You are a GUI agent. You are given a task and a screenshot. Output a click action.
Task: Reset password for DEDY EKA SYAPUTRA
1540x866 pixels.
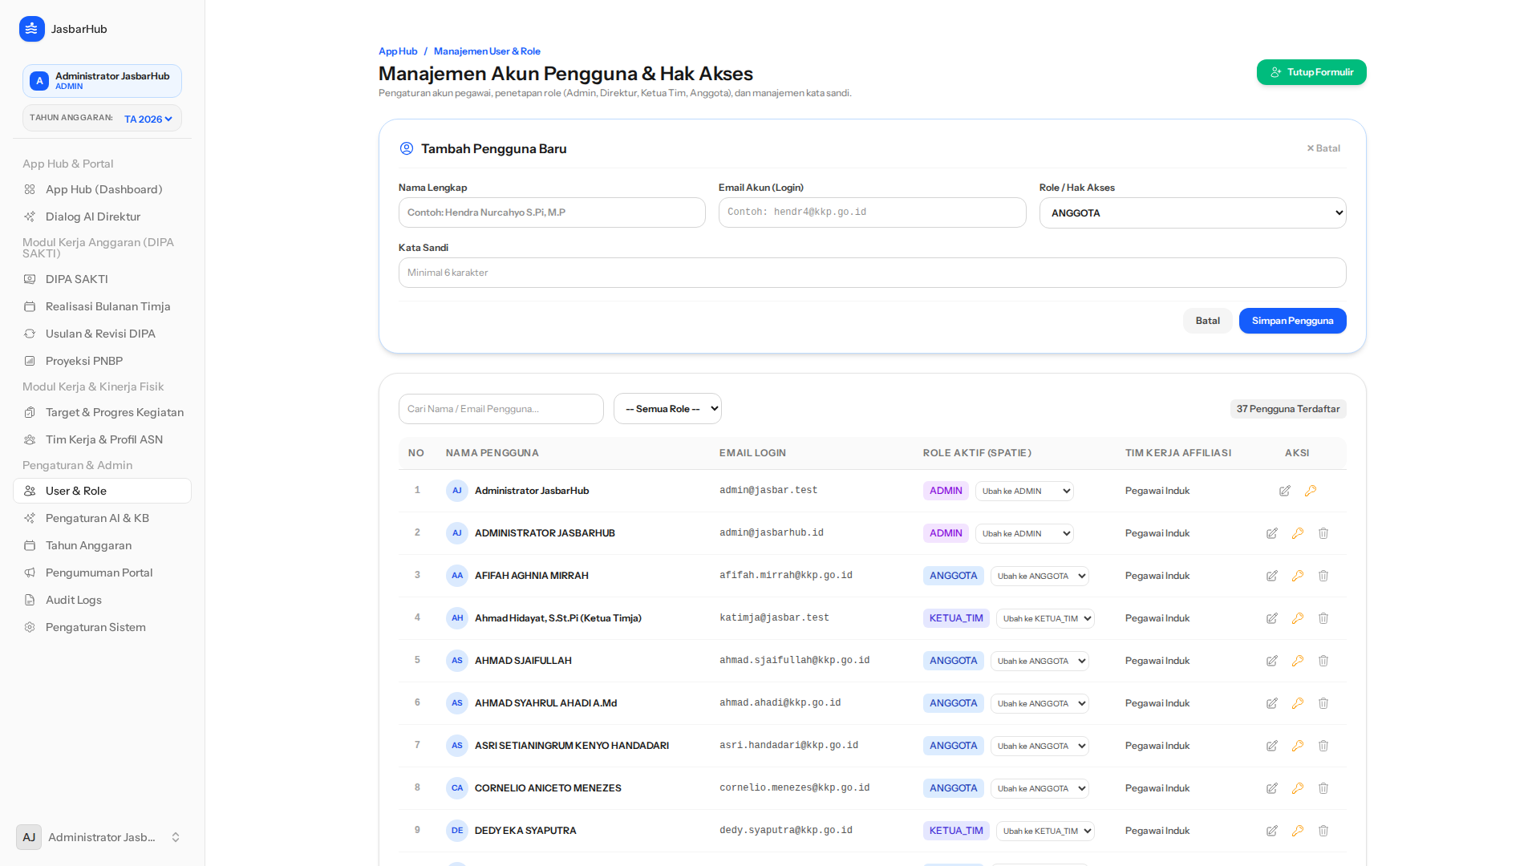[x=1298, y=831]
